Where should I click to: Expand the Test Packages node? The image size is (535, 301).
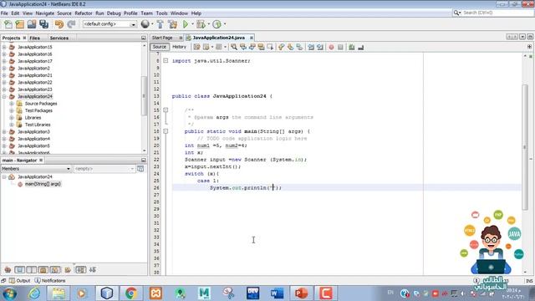11,110
